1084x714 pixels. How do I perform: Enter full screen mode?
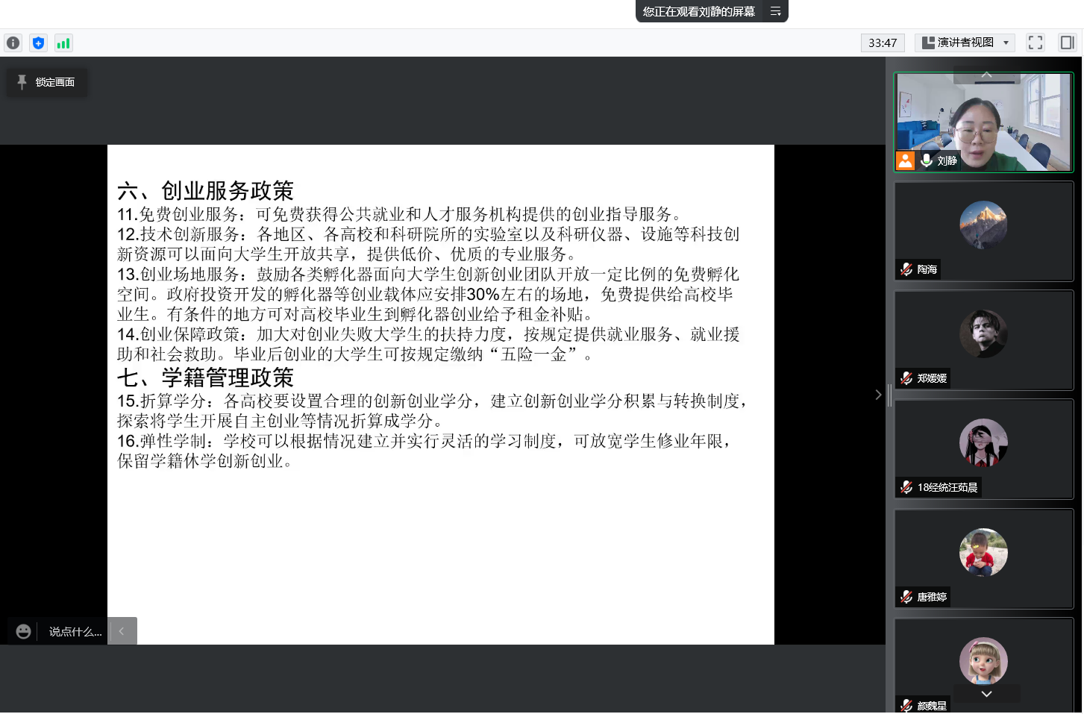1035,43
